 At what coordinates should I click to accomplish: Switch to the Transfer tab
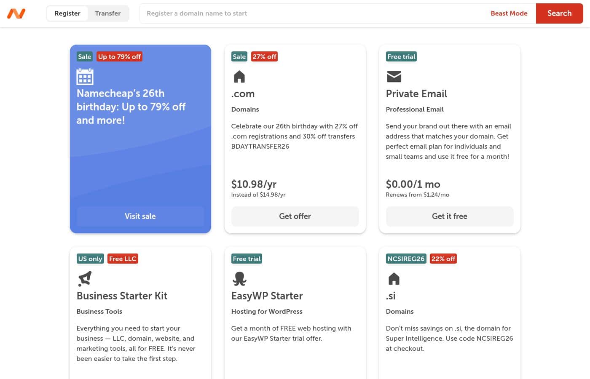tap(108, 13)
